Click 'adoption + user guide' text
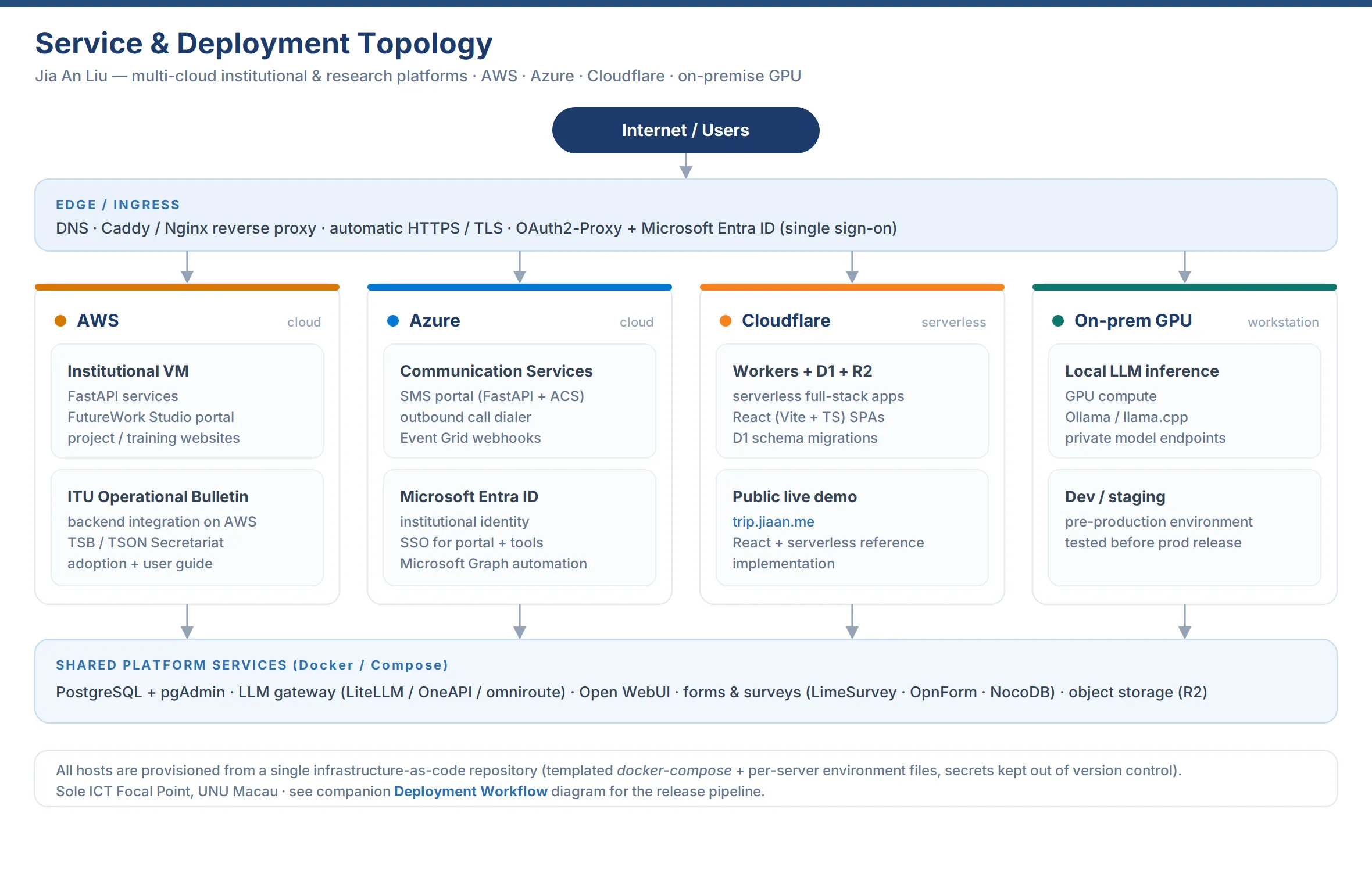The height and width of the screenshot is (895, 1372). (x=140, y=564)
